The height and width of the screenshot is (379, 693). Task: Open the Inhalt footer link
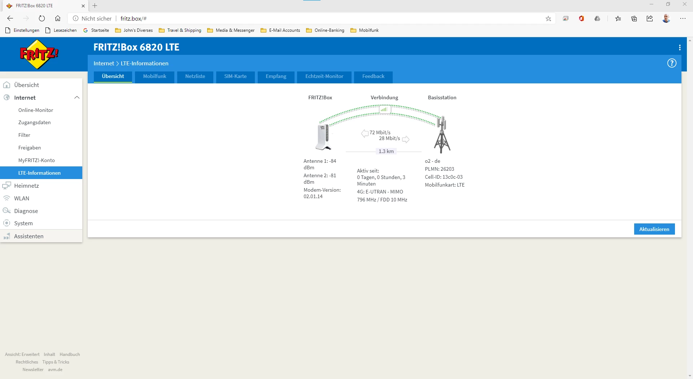[x=49, y=354]
